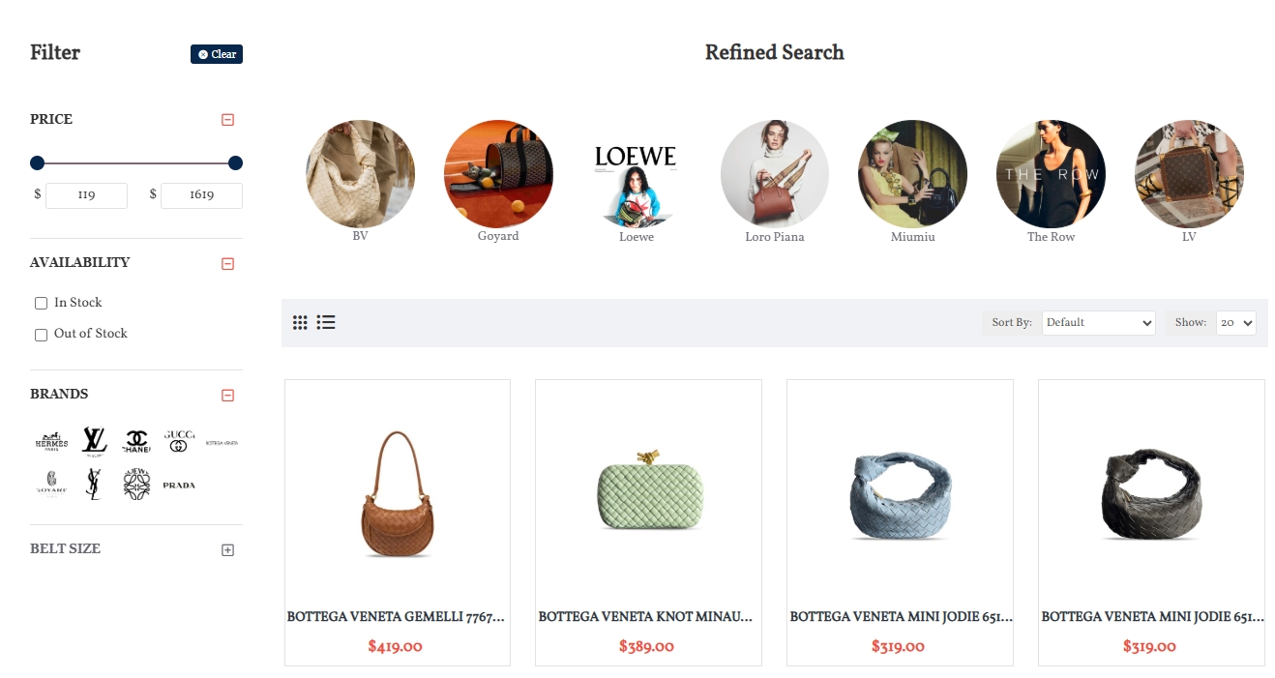Select the Louis Vuitton brand logo filter
Screen dimensions: 1275x678
[94, 441]
